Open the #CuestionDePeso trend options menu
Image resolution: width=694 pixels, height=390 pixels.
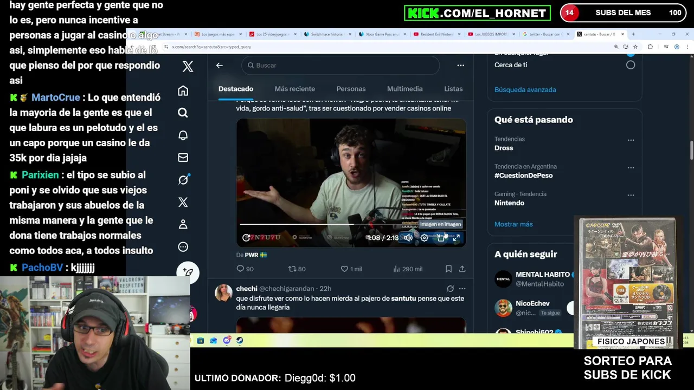point(631,167)
